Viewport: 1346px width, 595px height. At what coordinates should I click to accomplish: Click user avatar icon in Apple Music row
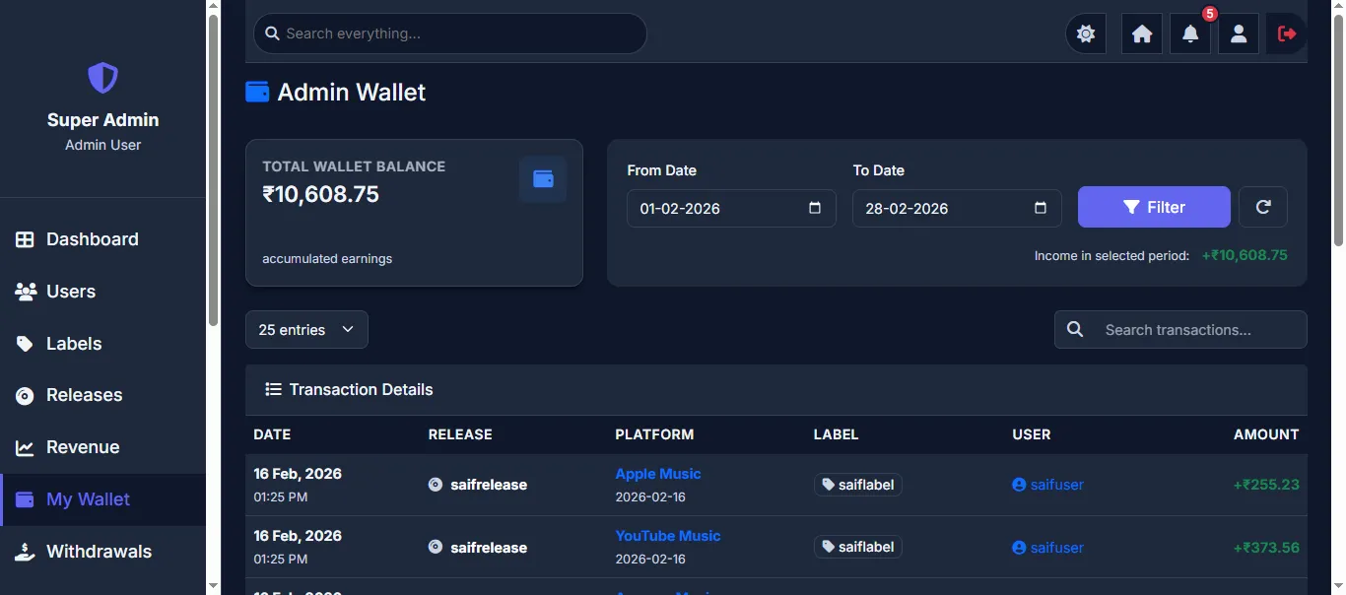coord(1019,485)
